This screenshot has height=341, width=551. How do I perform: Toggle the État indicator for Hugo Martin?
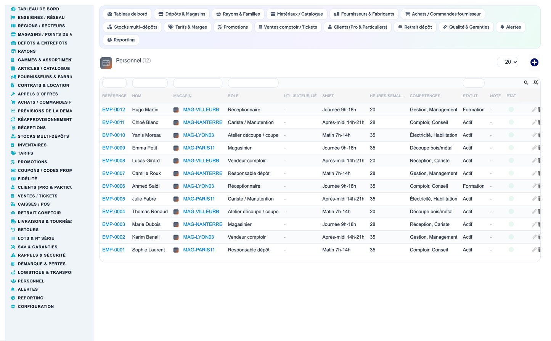[x=511, y=109]
